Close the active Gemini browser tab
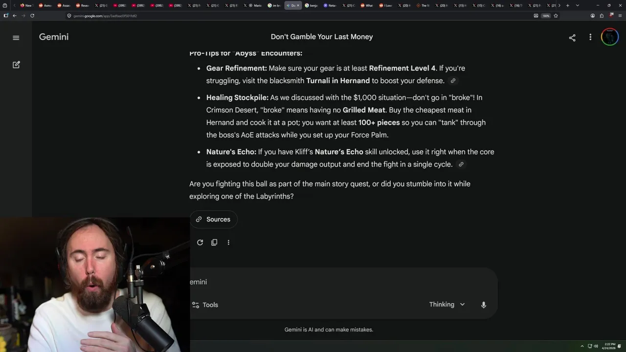The width and height of the screenshot is (626, 352). (x=298, y=5)
